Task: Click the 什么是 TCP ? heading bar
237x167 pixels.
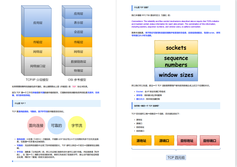Action: (x=56, y=103)
